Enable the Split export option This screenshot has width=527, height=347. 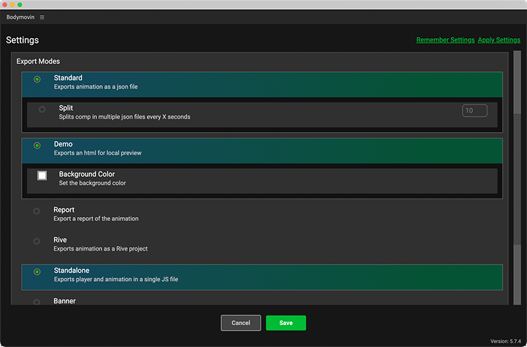tap(42, 110)
